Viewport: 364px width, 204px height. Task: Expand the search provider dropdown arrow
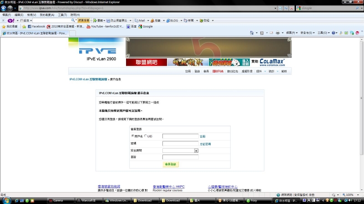click(x=362, y=8)
